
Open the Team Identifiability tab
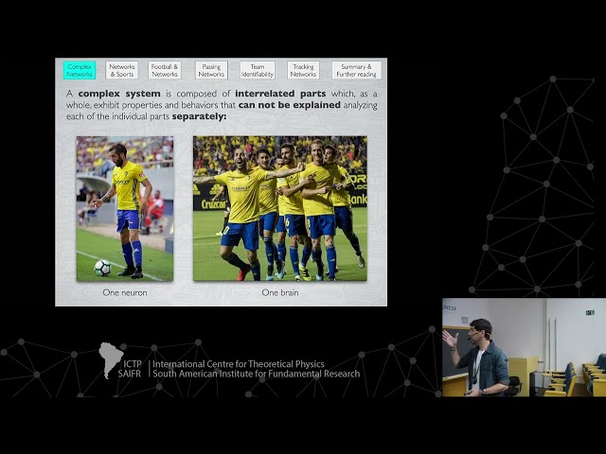258,70
